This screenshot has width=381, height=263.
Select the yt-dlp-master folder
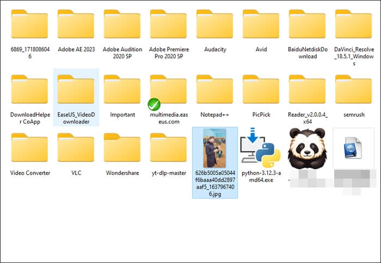[168, 148]
